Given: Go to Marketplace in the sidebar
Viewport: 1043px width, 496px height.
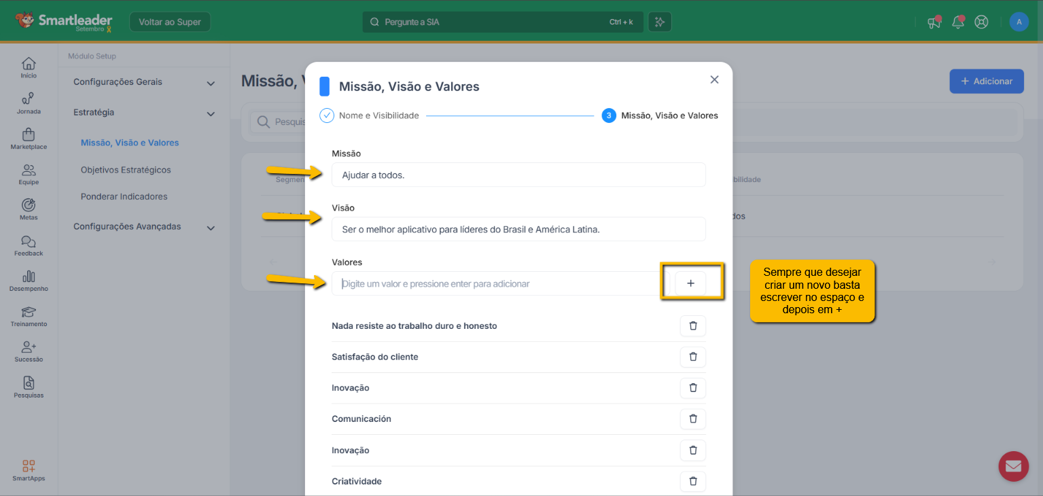Looking at the screenshot, I should pos(29,138).
